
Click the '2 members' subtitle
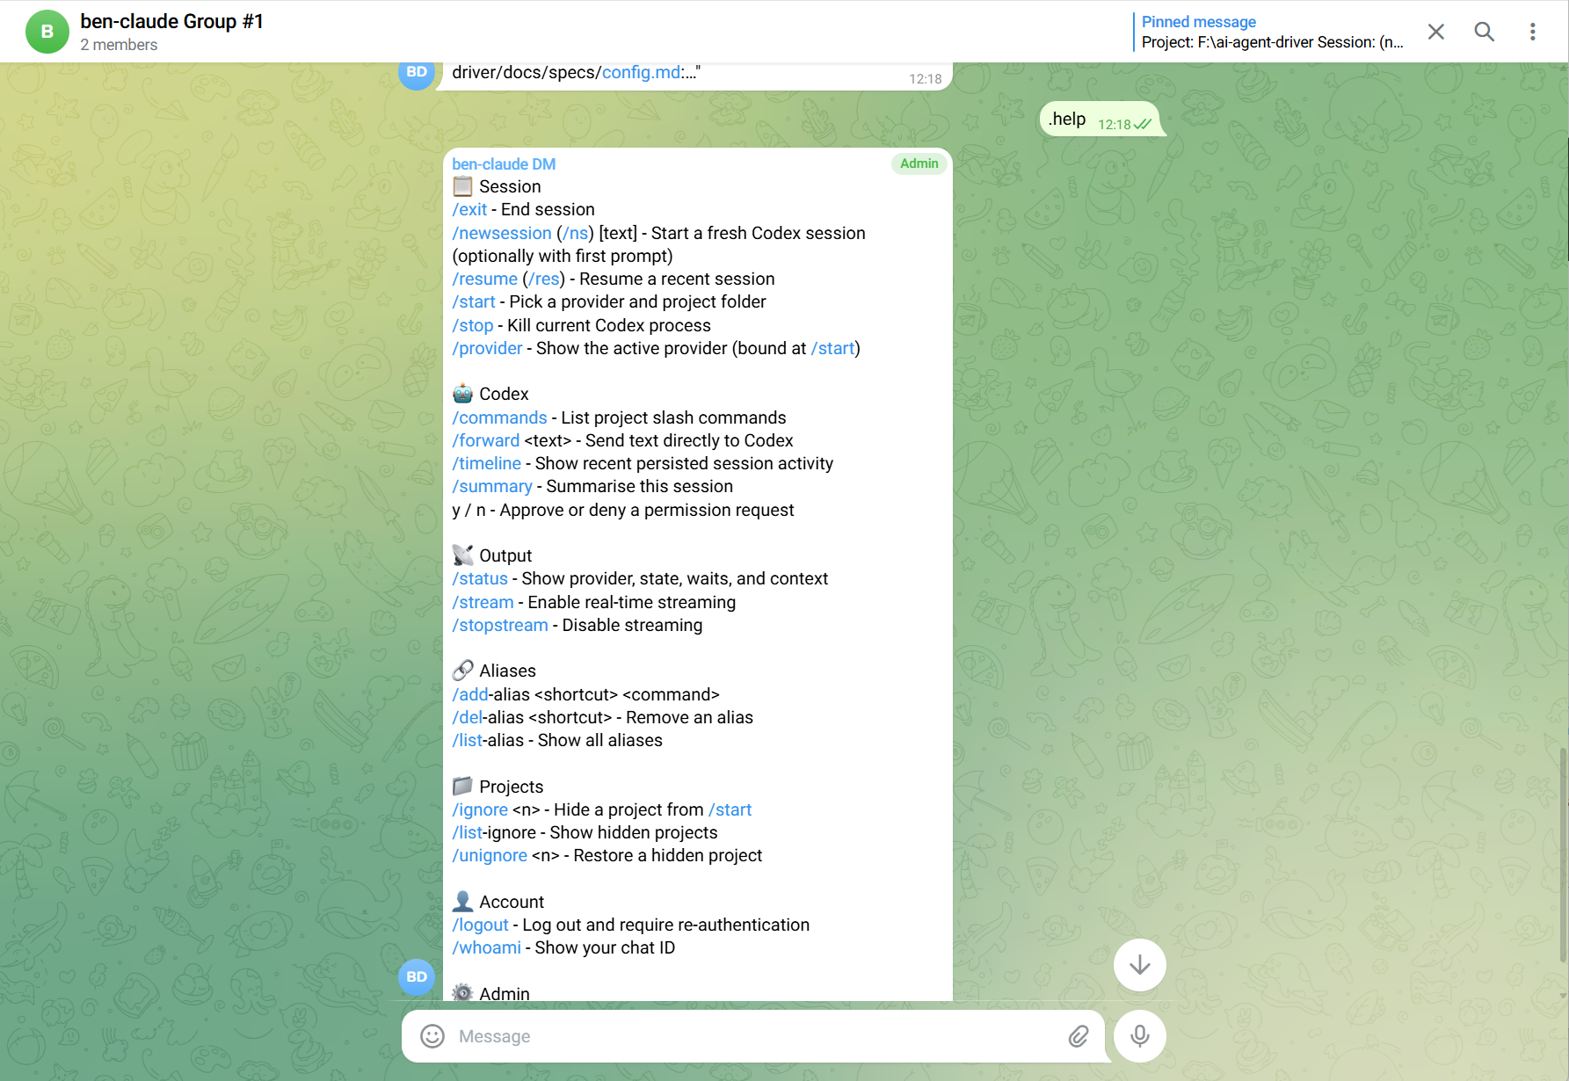click(x=119, y=45)
